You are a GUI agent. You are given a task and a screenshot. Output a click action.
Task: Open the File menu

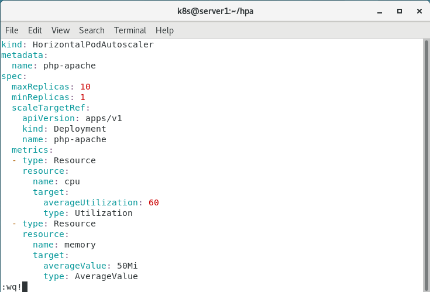pos(12,30)
